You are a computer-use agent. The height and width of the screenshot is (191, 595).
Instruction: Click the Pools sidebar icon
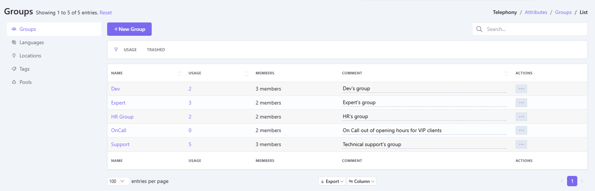(x=14, y=82)
